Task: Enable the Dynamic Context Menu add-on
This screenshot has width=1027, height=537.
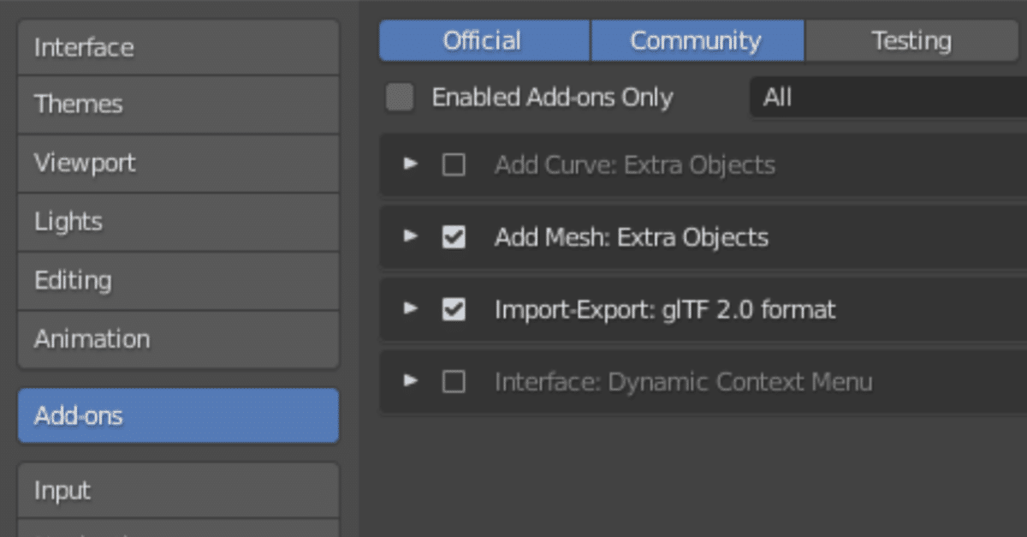Action: [454, 381]
